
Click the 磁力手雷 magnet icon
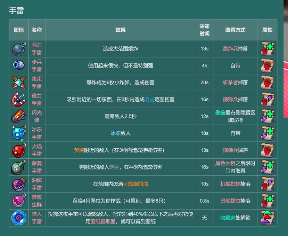coord(19,100)
